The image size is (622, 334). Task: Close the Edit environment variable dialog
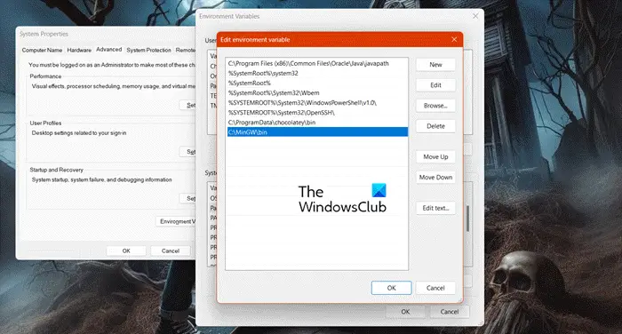(x=454, y=39)
